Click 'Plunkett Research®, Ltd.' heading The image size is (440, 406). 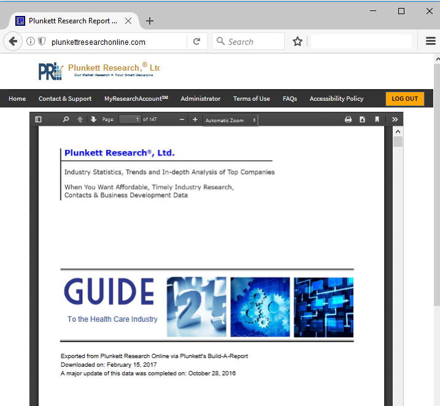point(120,153)
